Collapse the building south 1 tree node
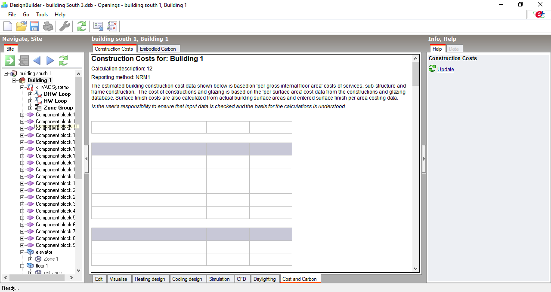The width and height of the screenshot is (551, 292). (6, 73)
